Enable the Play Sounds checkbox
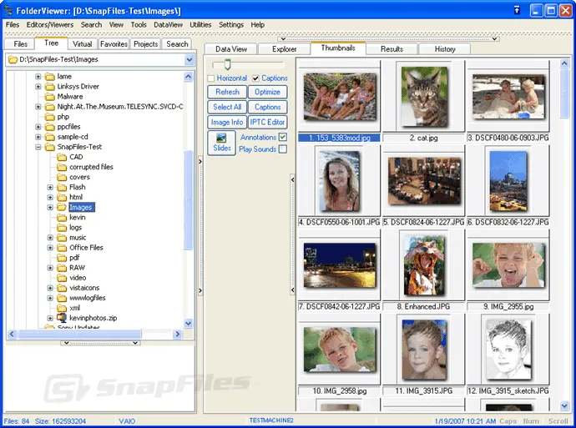Image resolution: width=576 pixels, height=428 pixels. 283,149
